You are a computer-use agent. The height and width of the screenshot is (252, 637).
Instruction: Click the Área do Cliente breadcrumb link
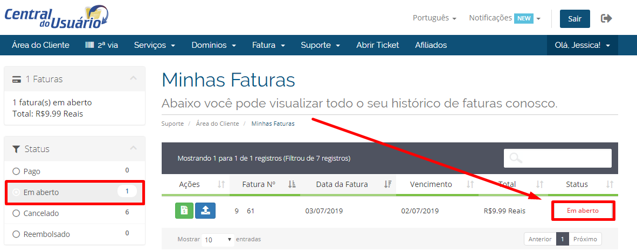[217, 124]
